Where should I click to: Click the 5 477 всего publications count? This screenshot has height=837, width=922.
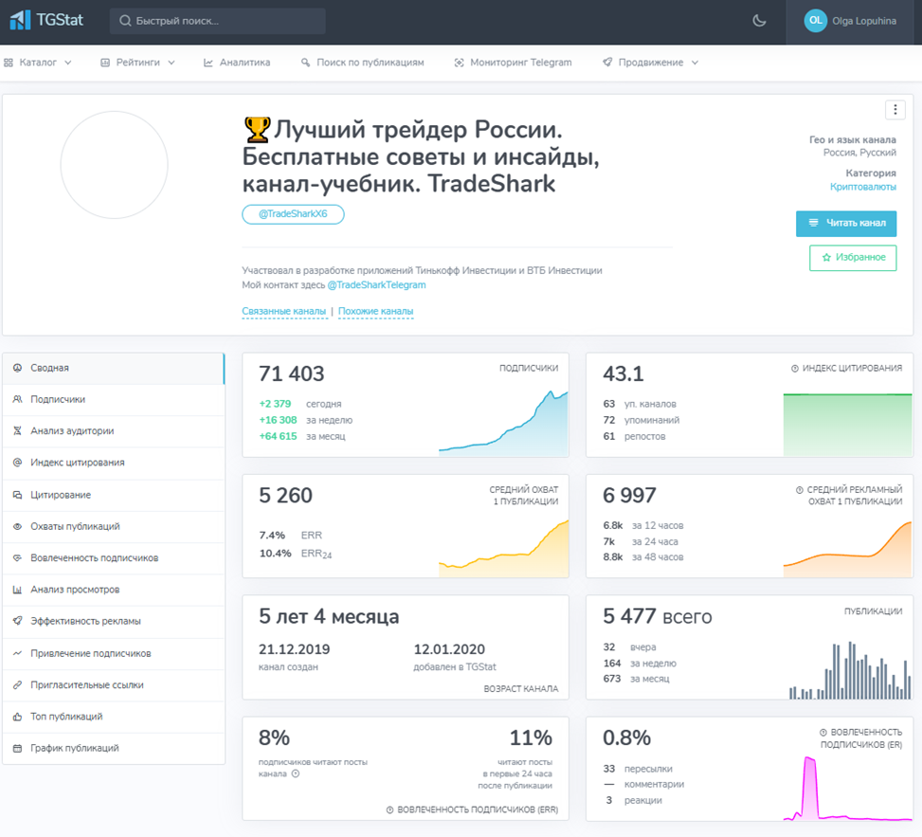click(658, 617)
